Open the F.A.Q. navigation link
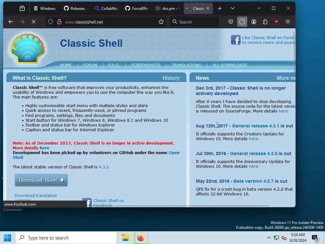 click(x=114, y=65)
